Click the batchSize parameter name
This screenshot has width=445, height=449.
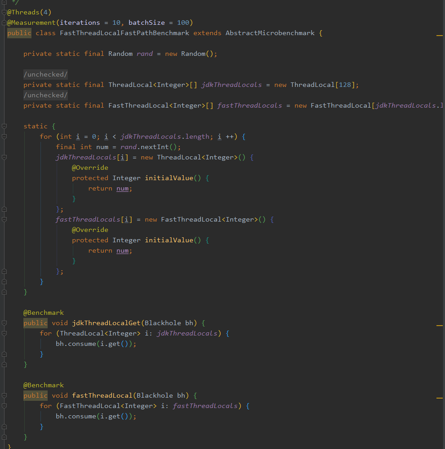(147, 23)
